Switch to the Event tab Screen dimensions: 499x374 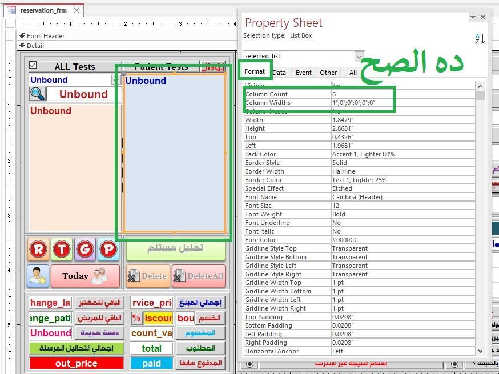pyautogui.click(x=303, y=73)
